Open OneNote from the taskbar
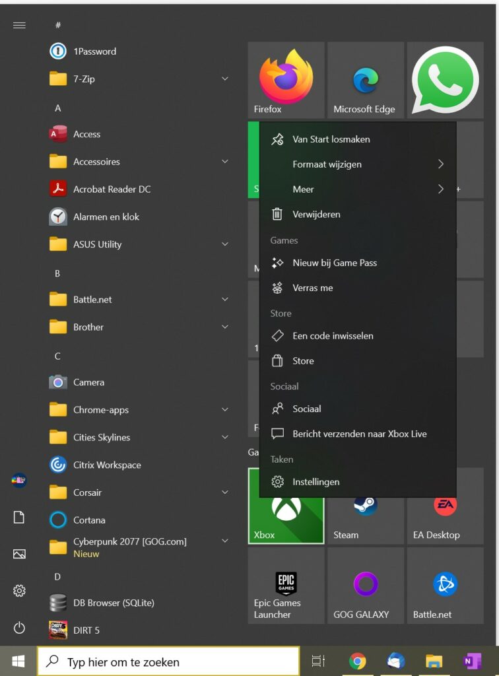This screenshot has height=676, width=499. 473,661
